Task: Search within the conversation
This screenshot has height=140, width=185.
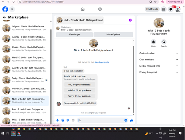Action: 164,42
